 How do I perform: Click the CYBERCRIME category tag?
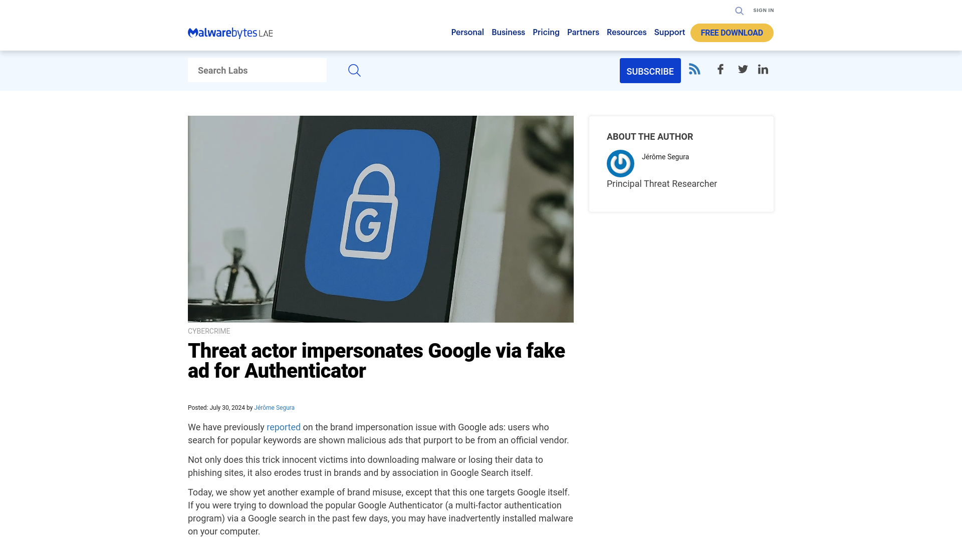point(209,331)
